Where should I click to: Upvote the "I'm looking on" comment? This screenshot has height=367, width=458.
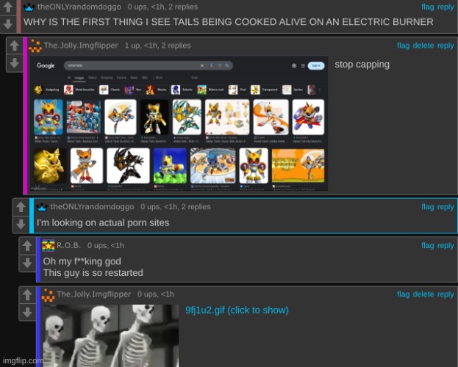coord(21,207)
